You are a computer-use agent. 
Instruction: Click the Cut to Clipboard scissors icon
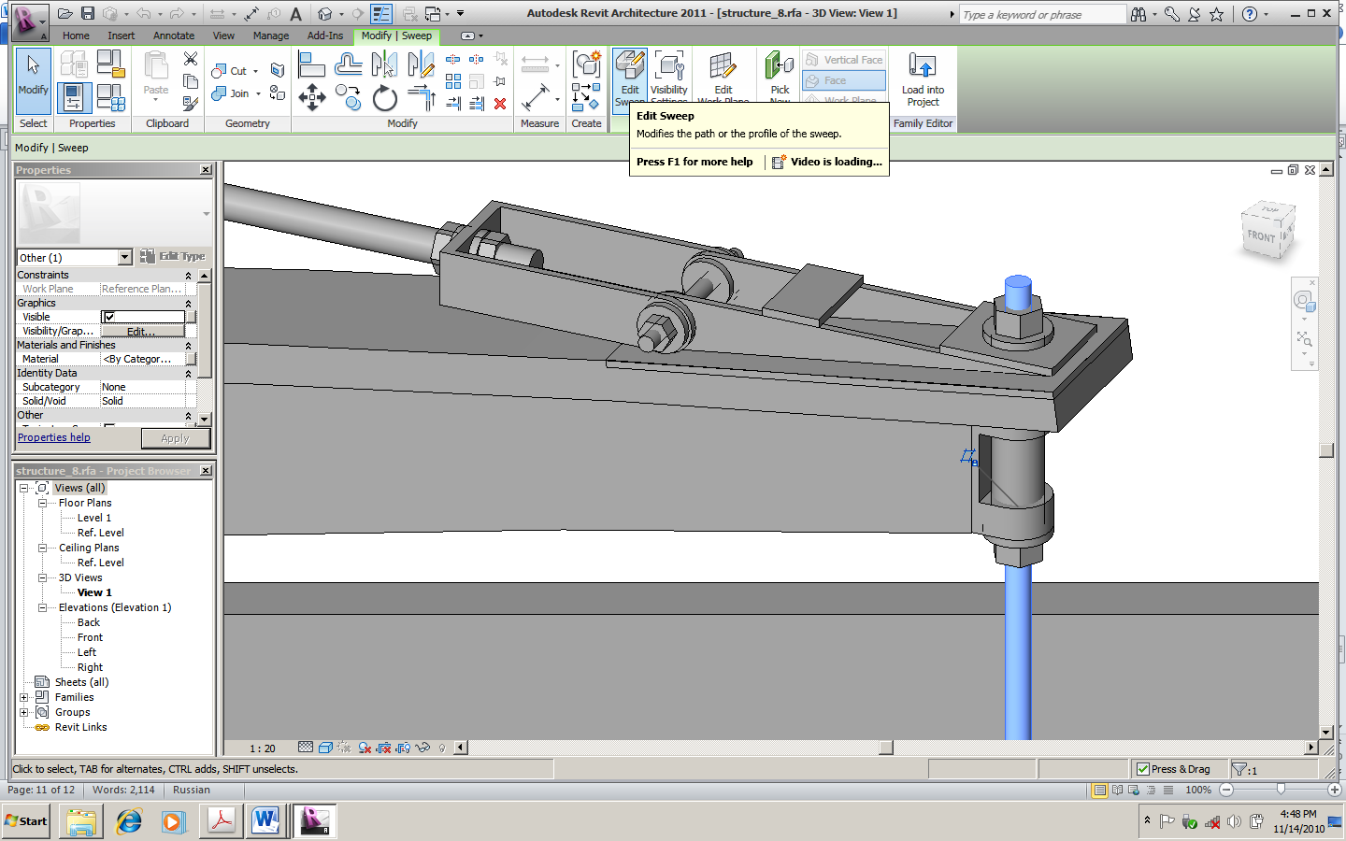[x=191, y=59]
